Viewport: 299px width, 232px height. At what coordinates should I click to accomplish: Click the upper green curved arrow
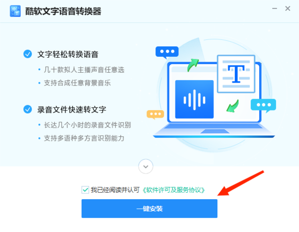(192, 65)
